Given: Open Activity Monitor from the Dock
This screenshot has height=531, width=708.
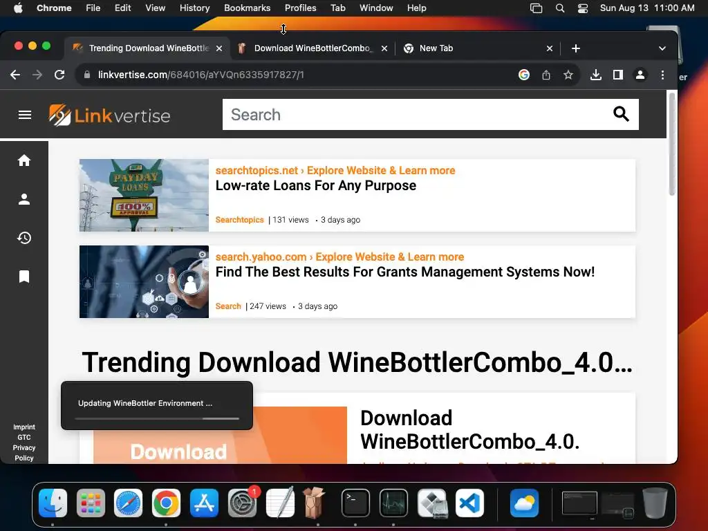Looking at the screenshot, I should click(x=393, y=503).
